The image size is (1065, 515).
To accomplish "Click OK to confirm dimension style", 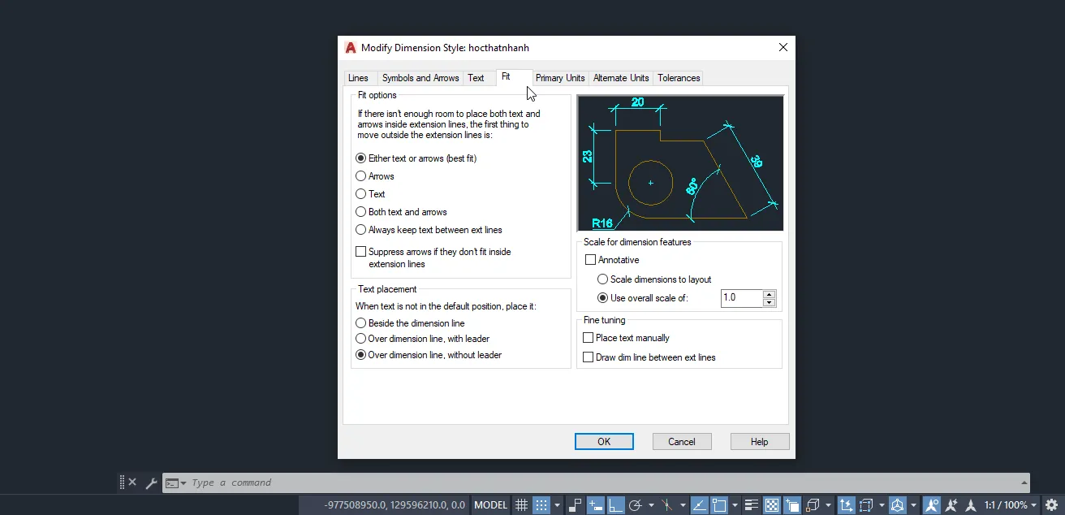I will pyautogui.click(x=604, y=442).
